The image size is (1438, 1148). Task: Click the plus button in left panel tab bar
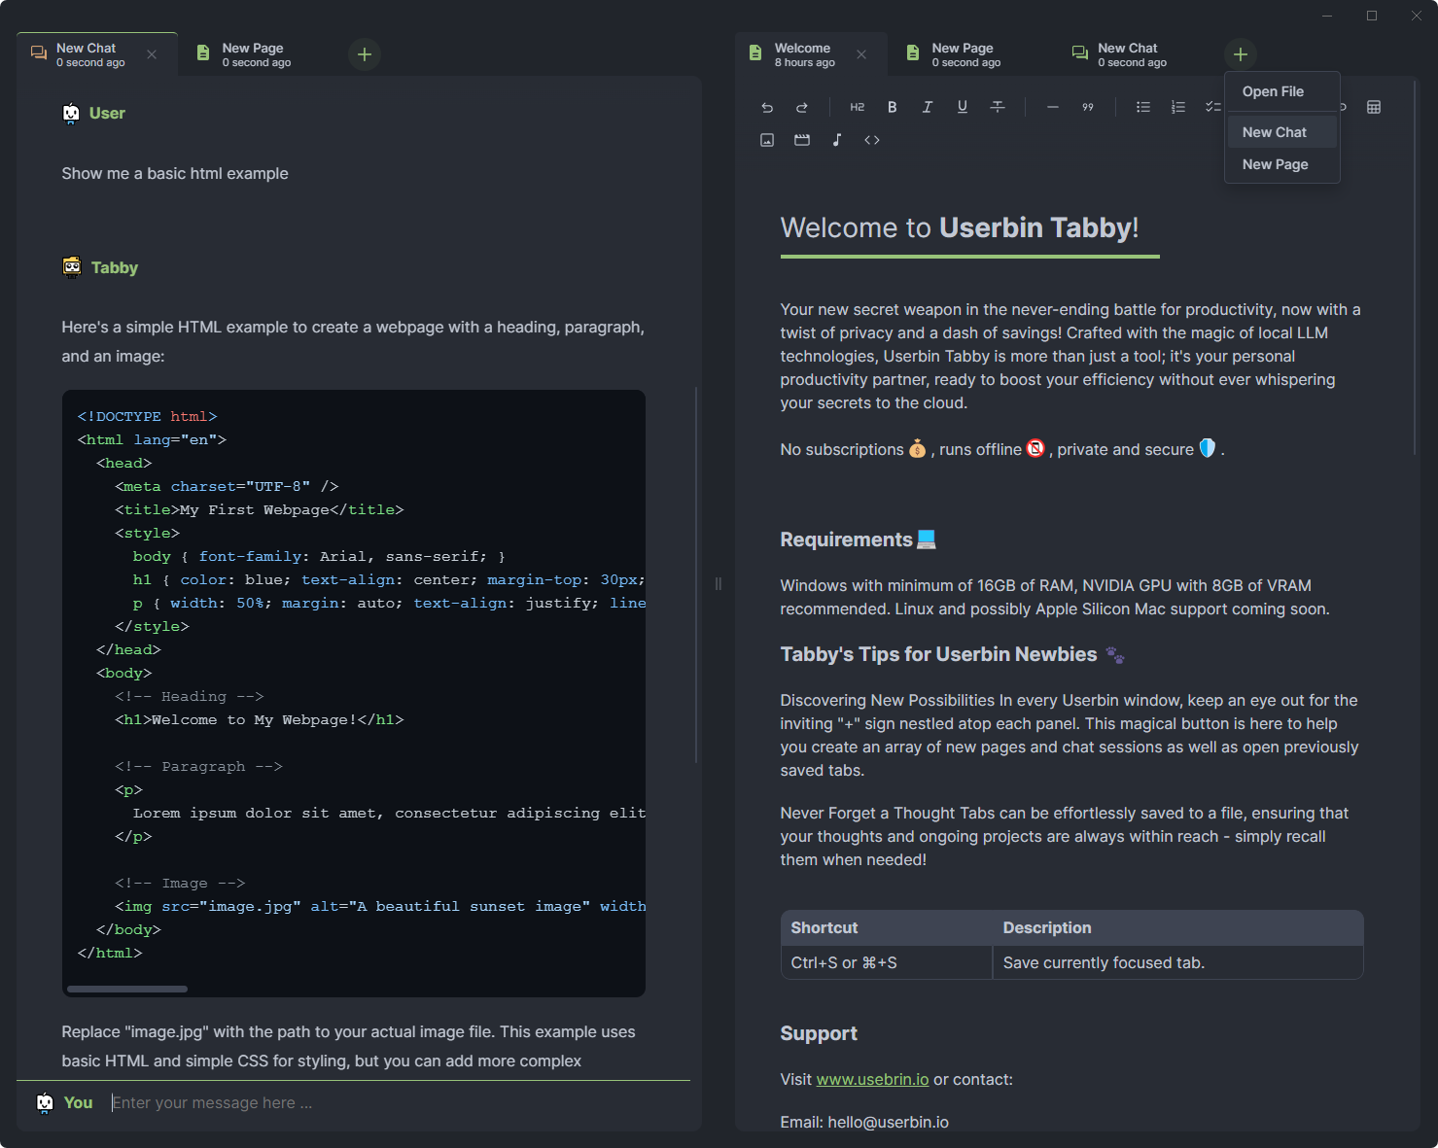(x=365, y=54)
